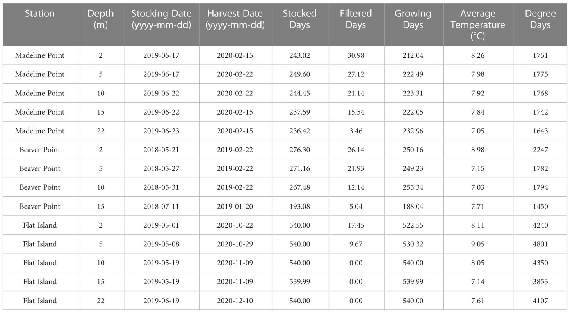Screen dimensions: 570x313
Task: Click growing days value 522.55
Action: (413, 225)
